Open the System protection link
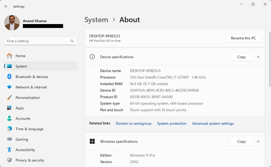 [x=172, y=124]
